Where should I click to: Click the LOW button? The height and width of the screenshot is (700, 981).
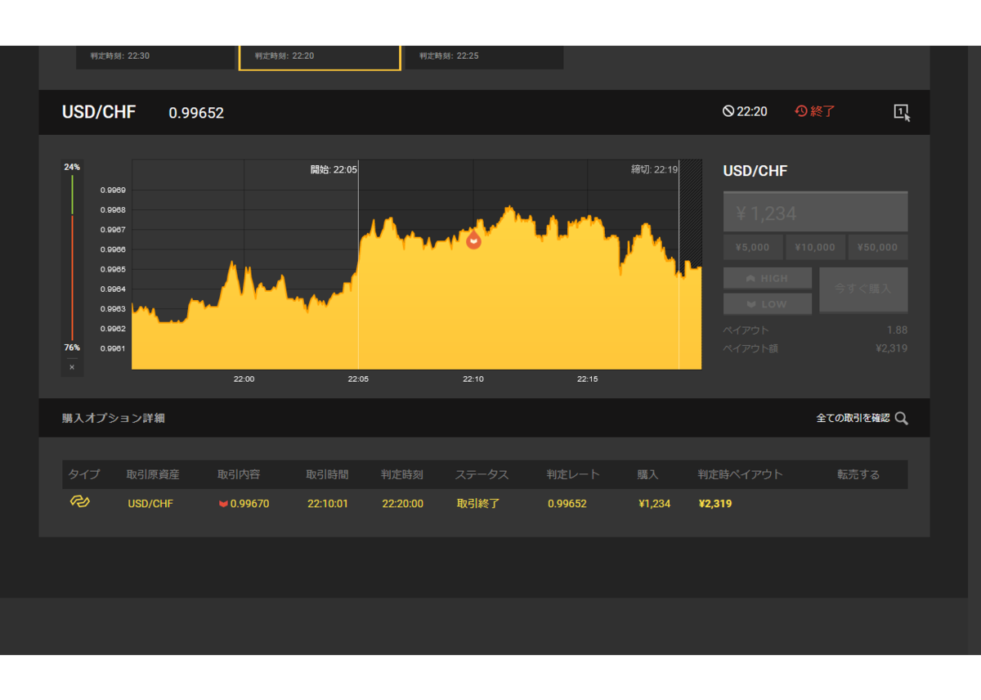click(x=768, y=303)
